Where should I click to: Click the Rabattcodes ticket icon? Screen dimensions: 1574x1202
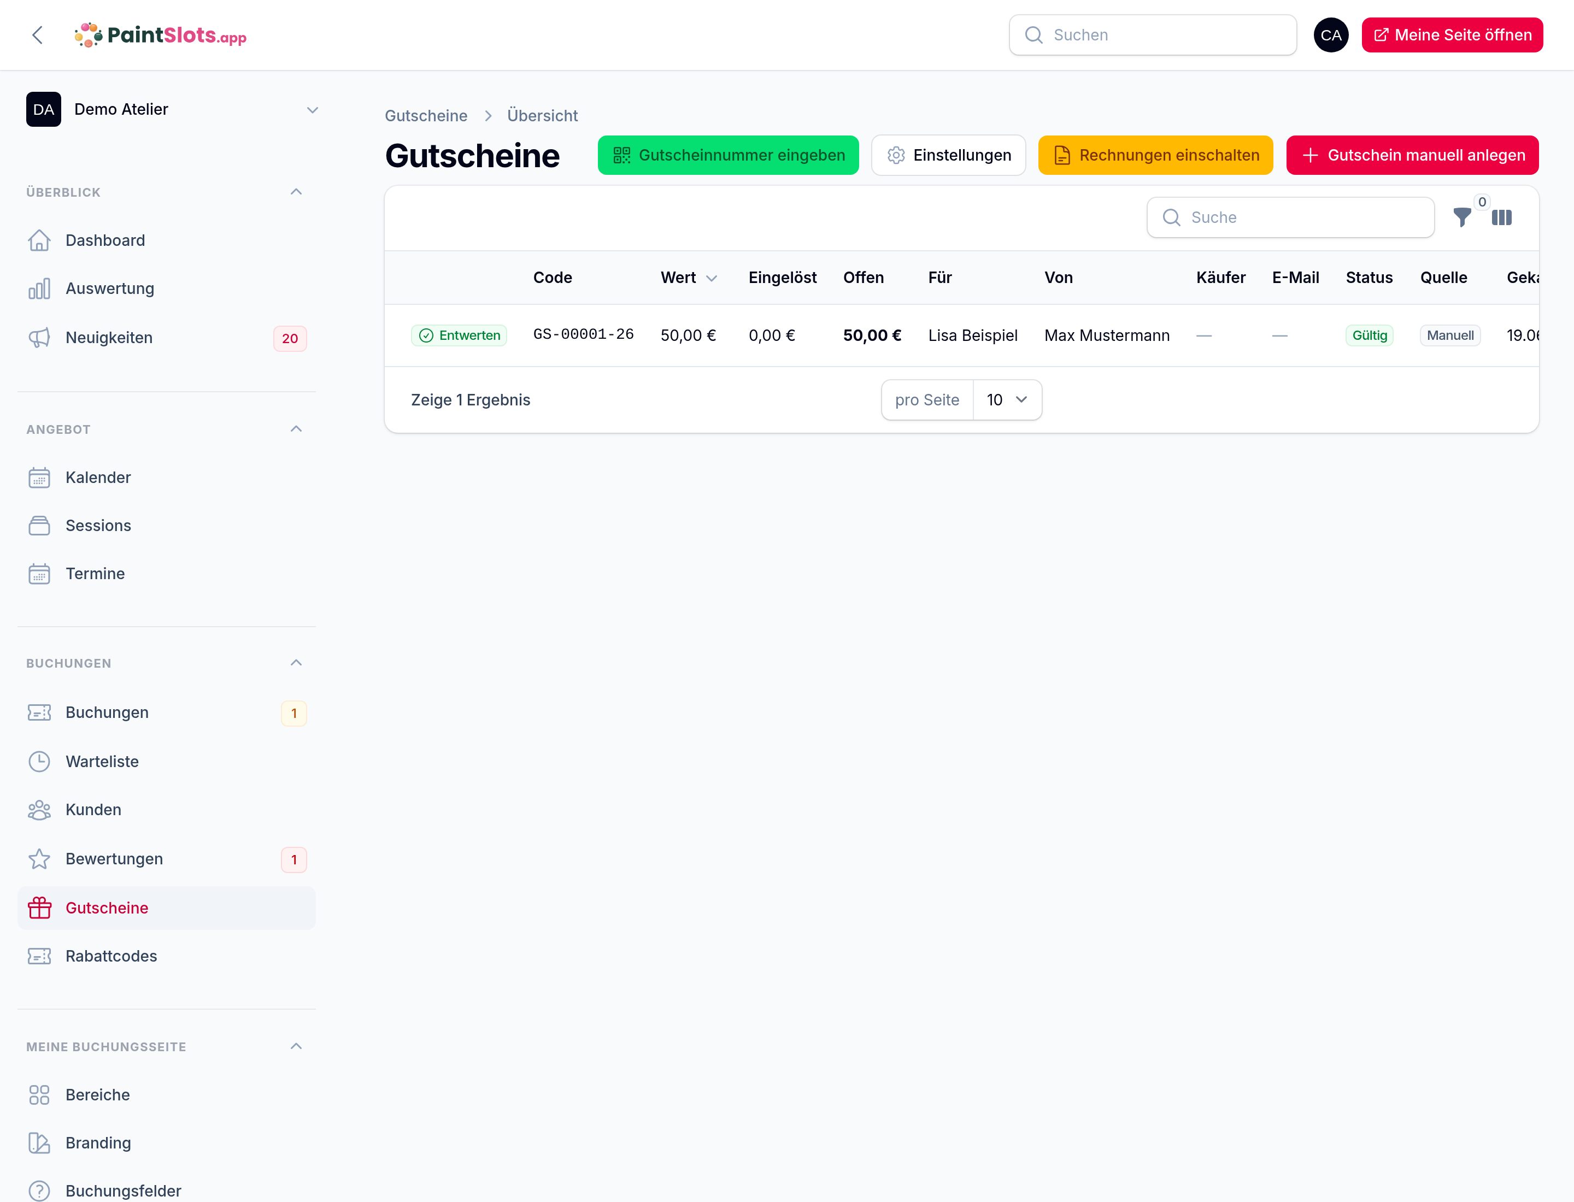39,956
